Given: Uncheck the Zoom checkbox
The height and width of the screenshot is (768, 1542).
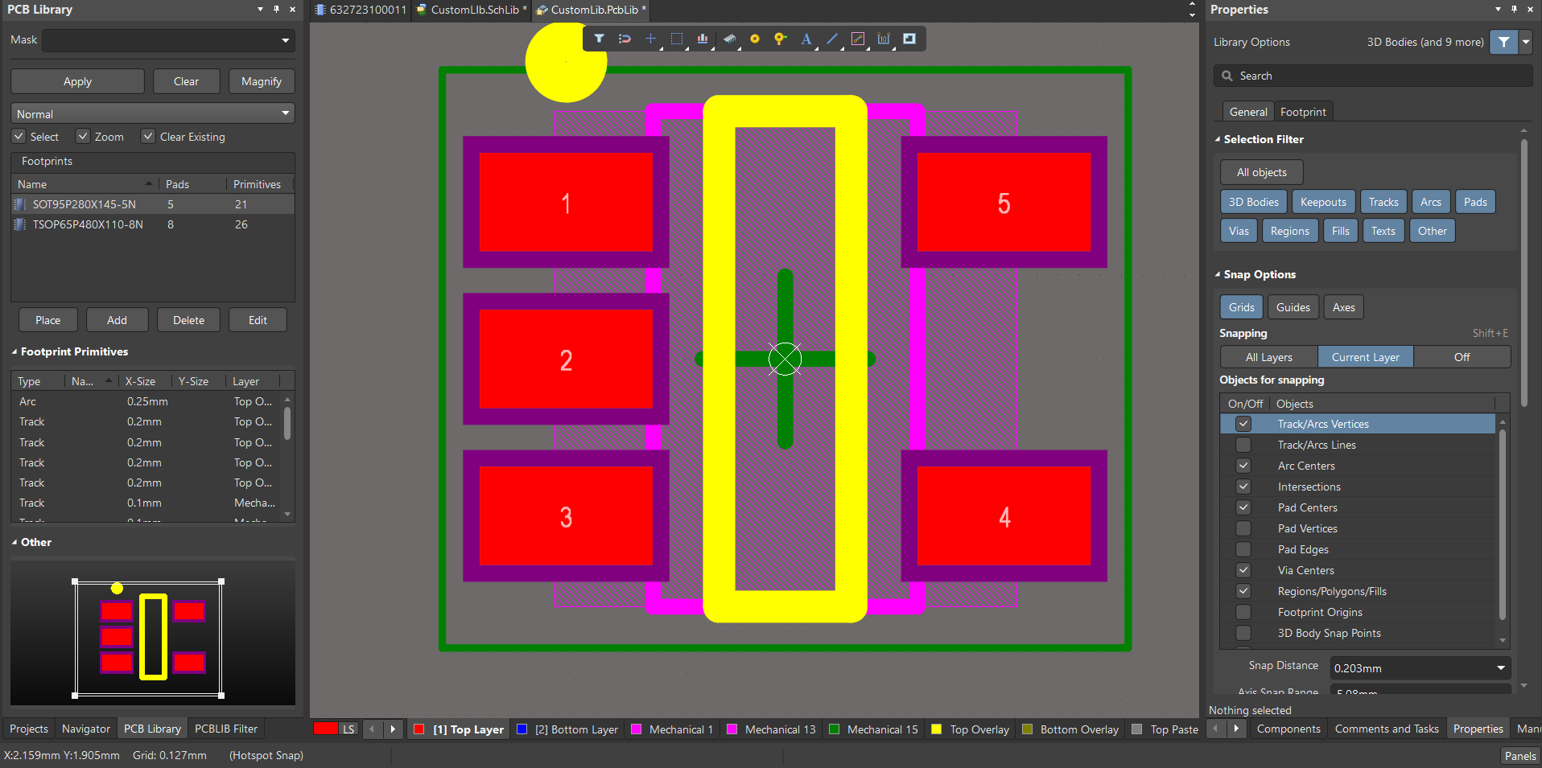Looking at the screenshot, I should pyautogui.click(x=83, y=137).
